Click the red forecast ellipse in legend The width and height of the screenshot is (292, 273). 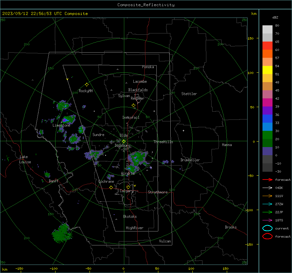[x=267, y=236]
